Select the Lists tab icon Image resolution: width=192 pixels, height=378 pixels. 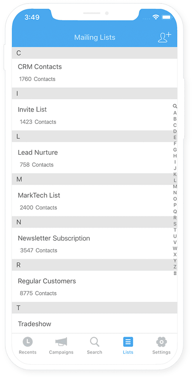tap(128, 341)
